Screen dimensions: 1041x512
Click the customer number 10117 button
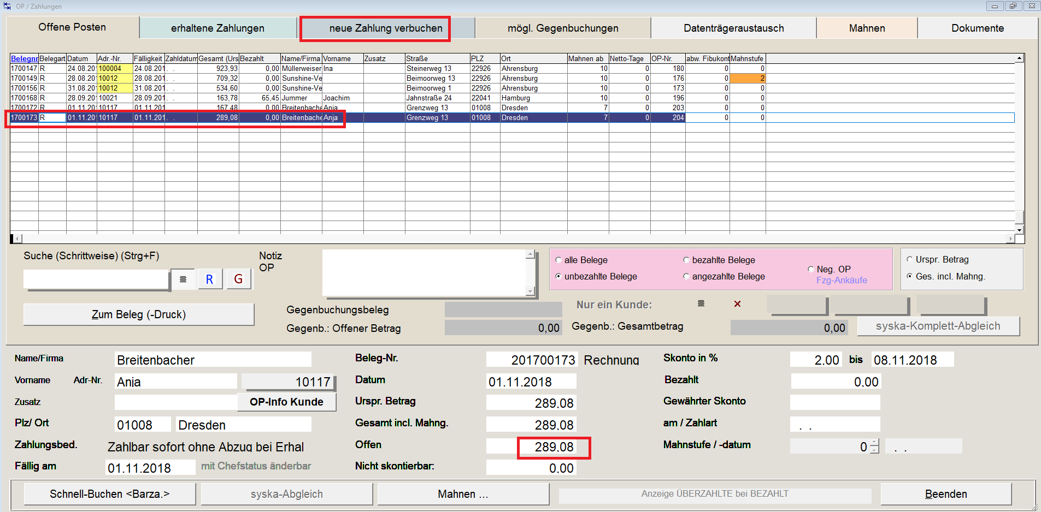[288, 382]
